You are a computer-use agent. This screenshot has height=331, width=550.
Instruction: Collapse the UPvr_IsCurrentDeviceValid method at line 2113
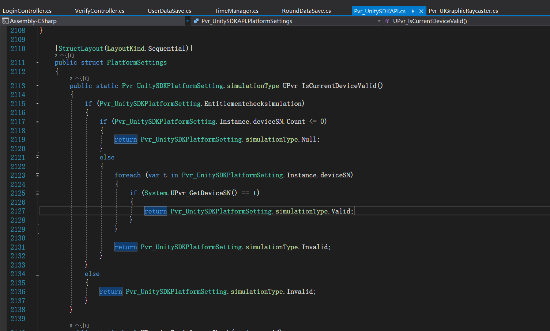click(x=37, y=86)
